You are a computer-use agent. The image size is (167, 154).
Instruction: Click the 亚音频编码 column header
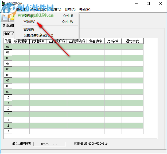[x=77, y=41]
